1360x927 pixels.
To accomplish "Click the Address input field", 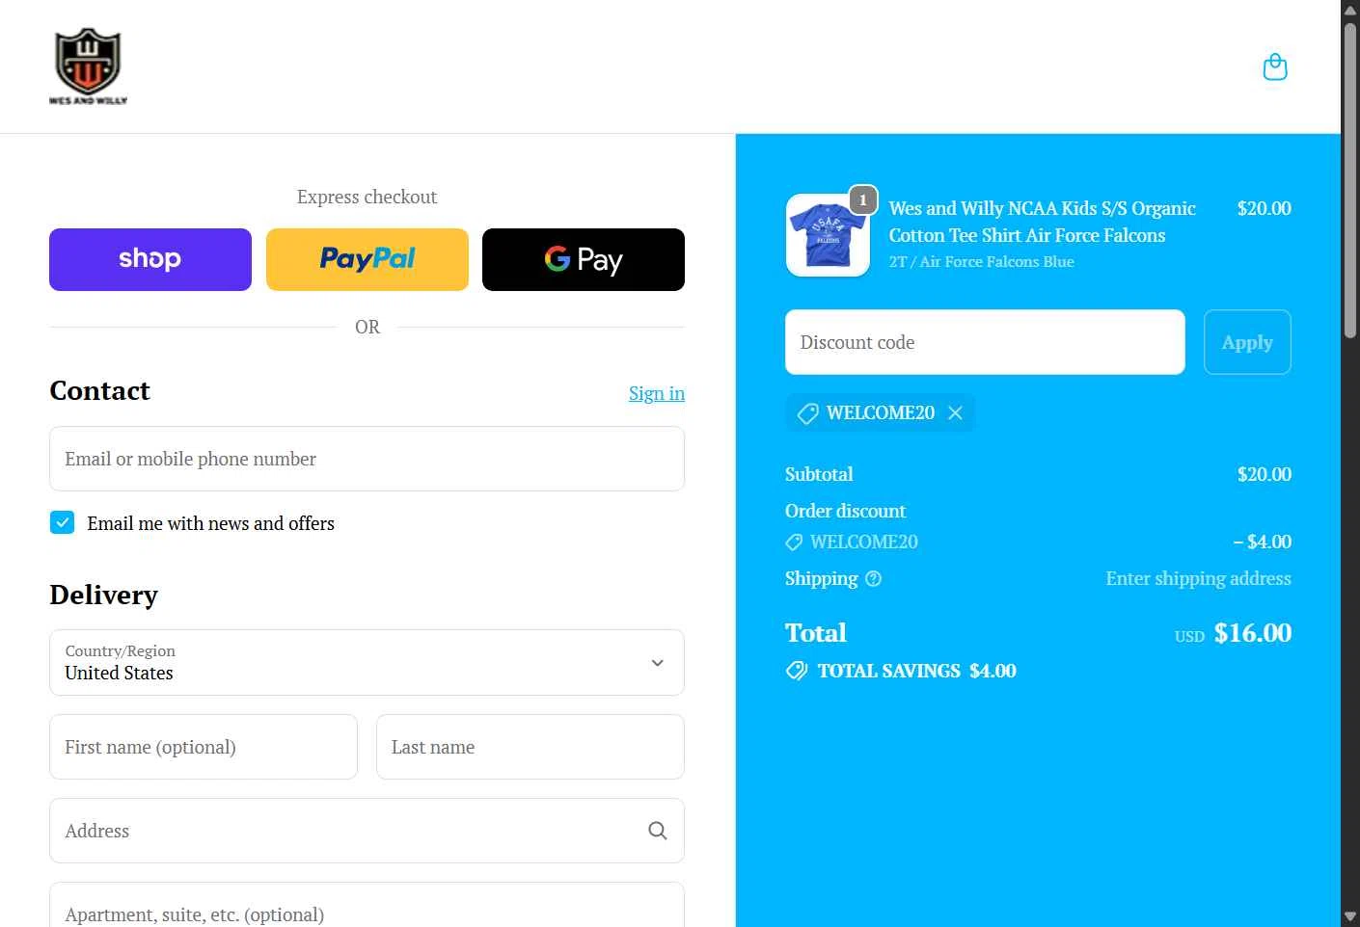I will click(367, 831).
